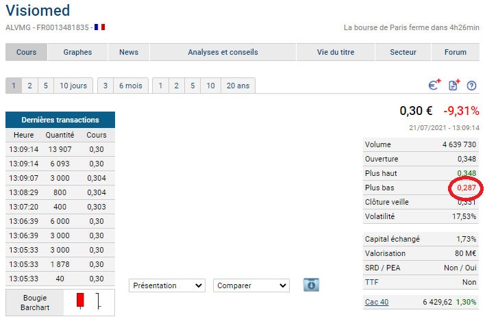The height and width of the screenshot is (319, 498).
Task: Click the Volatilité value 17,53%
Action: point(464,216)
